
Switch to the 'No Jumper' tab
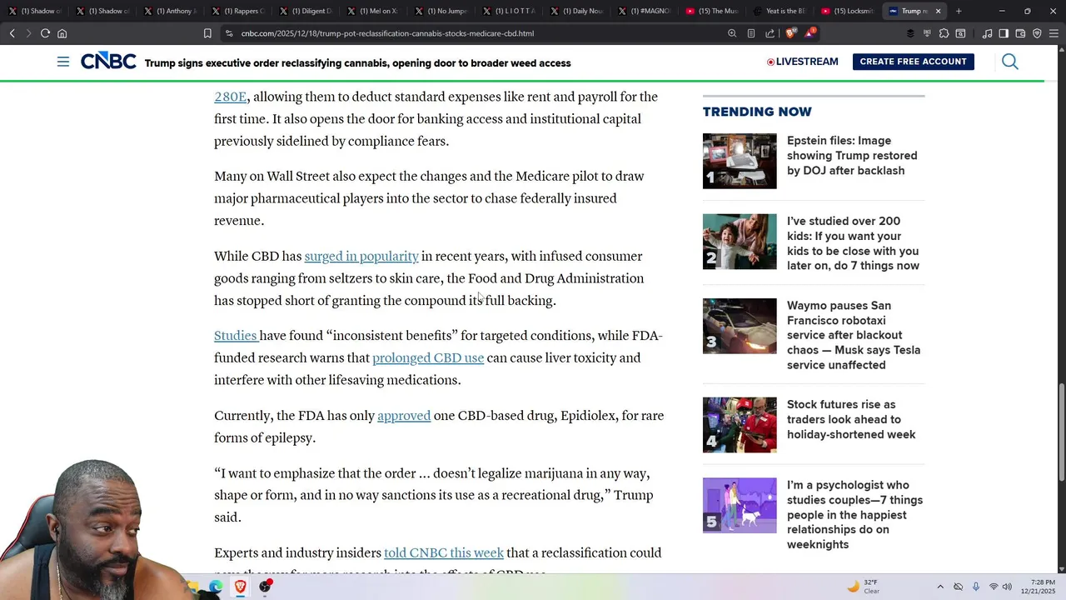tap(443, 11)
